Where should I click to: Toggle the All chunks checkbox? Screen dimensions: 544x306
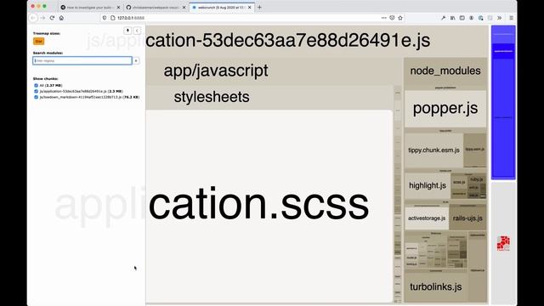pos(36,85)
